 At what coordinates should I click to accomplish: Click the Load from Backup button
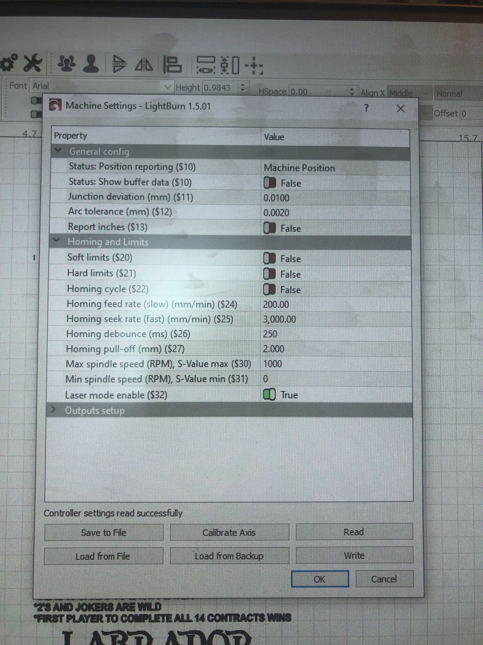pos(229,556)
